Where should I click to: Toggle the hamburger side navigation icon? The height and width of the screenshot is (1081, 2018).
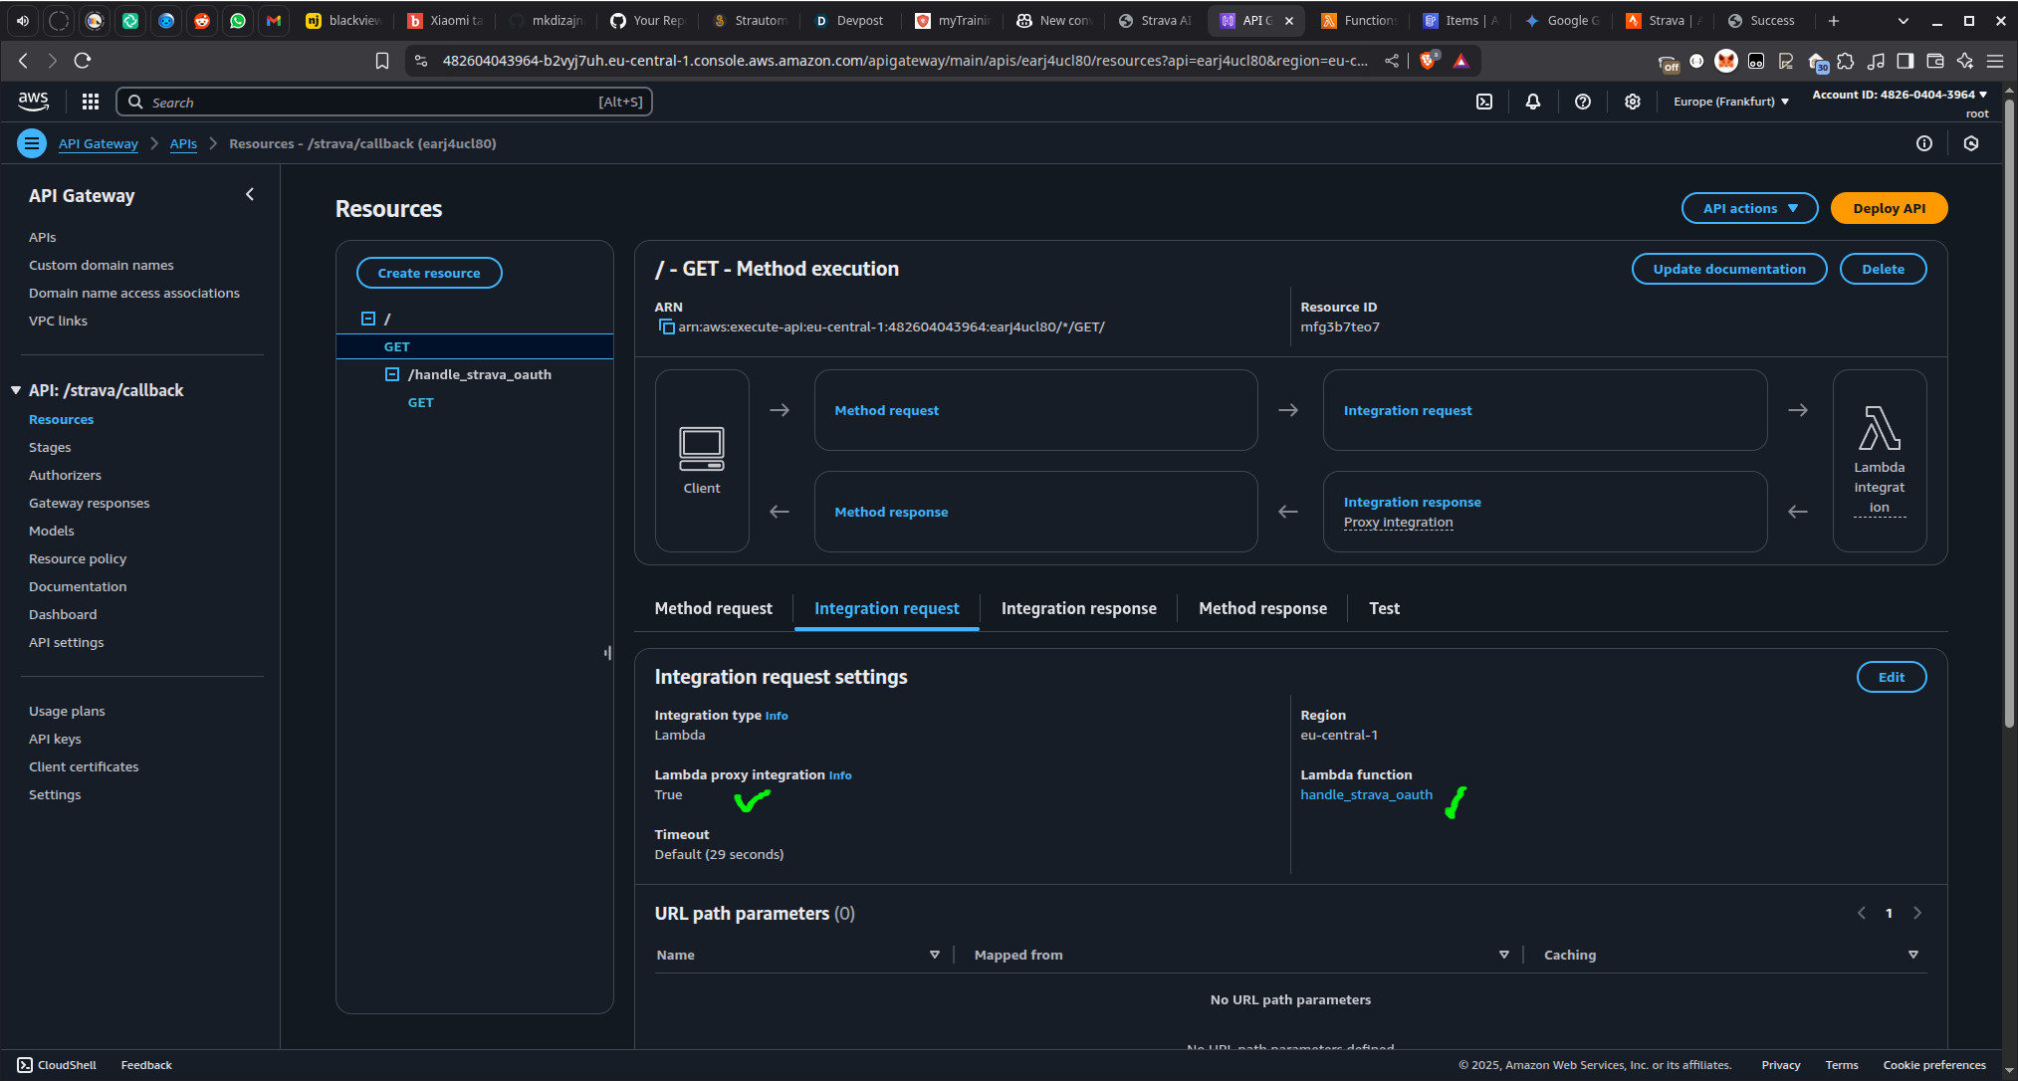pos(32,143)
